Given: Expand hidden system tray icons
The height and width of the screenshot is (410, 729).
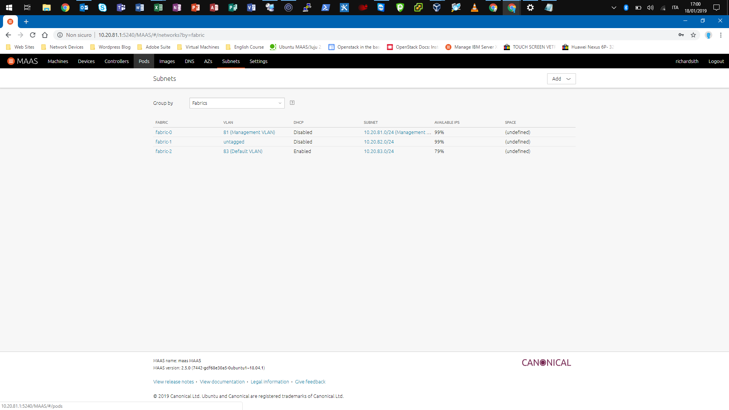Looking at the screenshot, I should 614,8.
